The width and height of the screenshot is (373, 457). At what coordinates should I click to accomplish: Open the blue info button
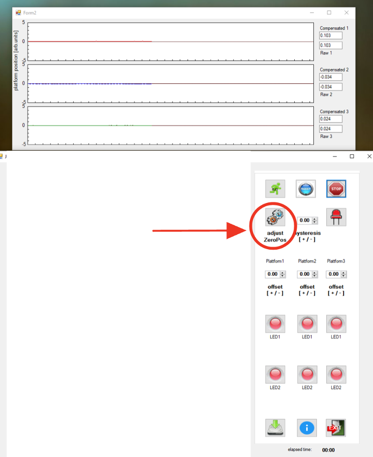pyautogui.click(x=307, y=427)
